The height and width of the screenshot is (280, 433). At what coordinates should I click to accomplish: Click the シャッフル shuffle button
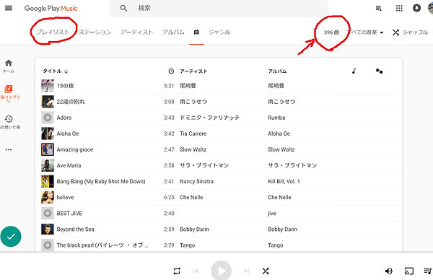point(410,32)
